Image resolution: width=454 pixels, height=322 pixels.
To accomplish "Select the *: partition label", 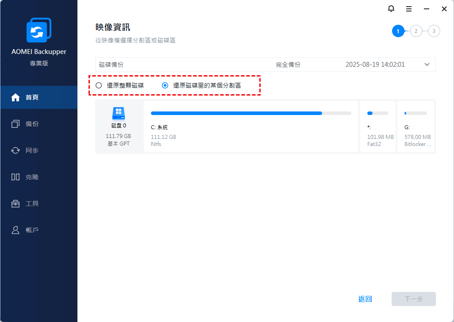I will tap(369, 127).
